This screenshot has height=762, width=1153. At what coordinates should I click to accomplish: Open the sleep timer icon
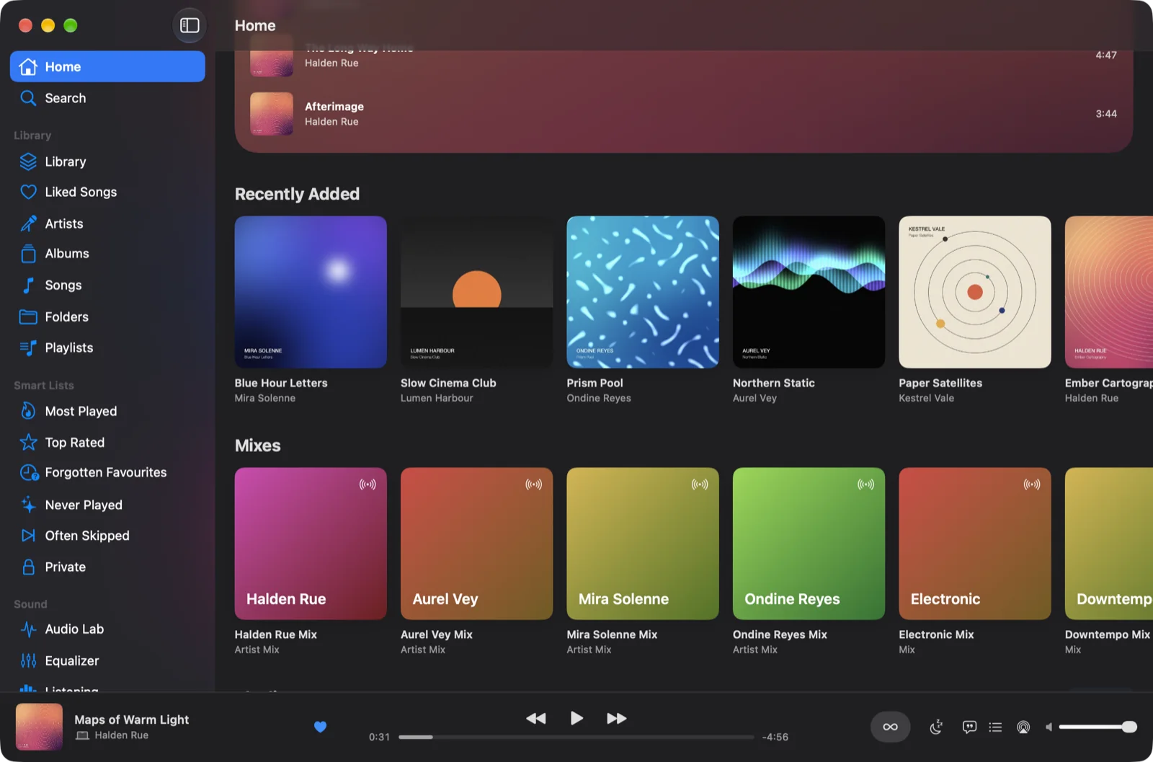pos(936,727)
